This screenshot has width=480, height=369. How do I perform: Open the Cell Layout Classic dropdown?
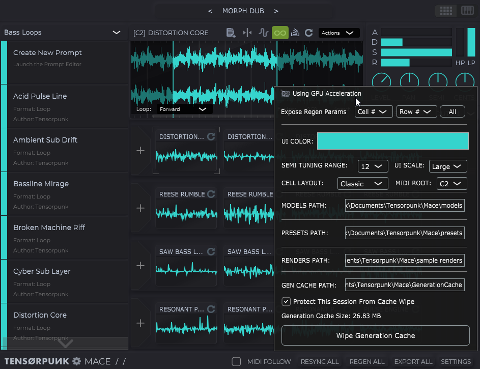[362, 184]
